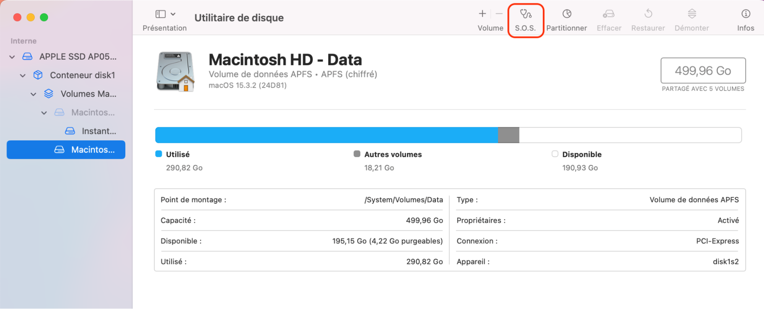The image size is (764, 309).
Task: Click the 18,21 Go Autres volumes amount
Action: [379, 168]
